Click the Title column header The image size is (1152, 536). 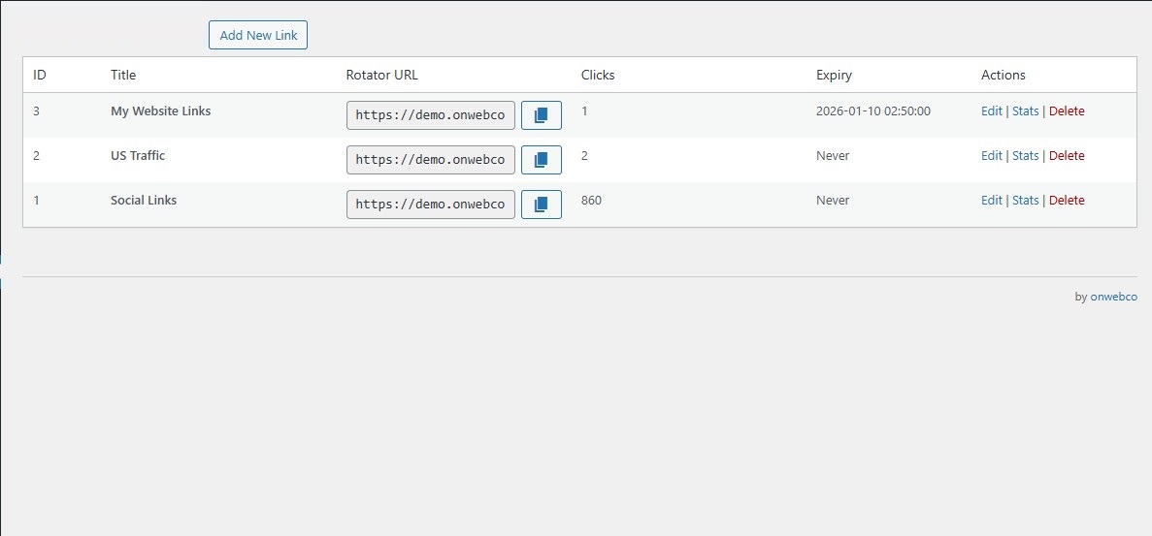[122, 75]
